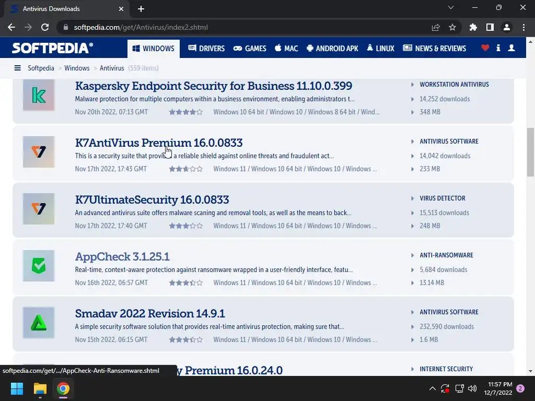Screen dimensions: 535x401
Task: Click the volume icon in system tray
Action: (472, 388)
